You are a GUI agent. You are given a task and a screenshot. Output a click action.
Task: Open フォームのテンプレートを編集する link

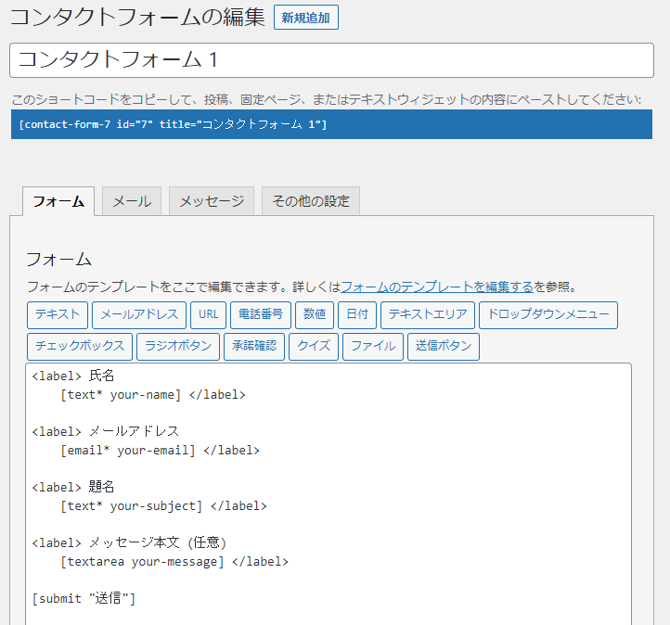[x=437, y=287]
